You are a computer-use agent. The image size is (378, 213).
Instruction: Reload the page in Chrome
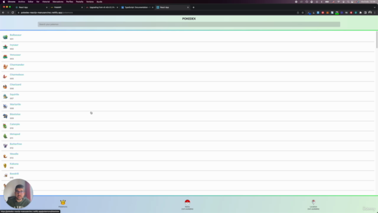13,12
